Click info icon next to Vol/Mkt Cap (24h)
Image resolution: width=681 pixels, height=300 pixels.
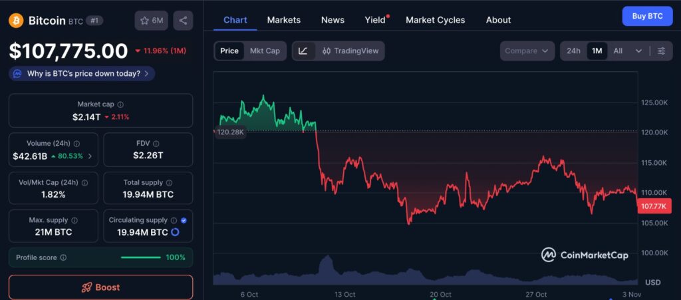point(84,183)
